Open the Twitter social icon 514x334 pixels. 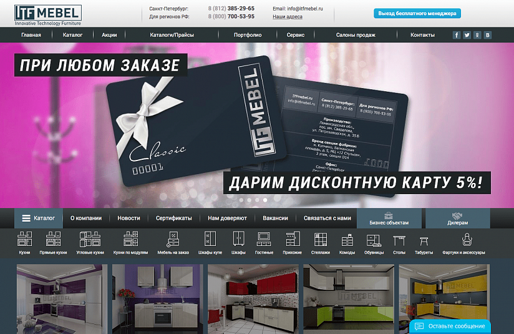467,35
